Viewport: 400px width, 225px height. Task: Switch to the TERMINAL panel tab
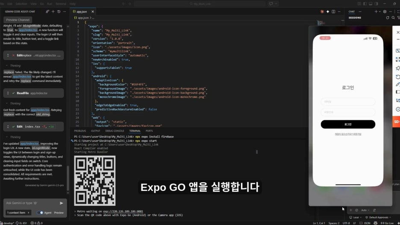(135, 131)
